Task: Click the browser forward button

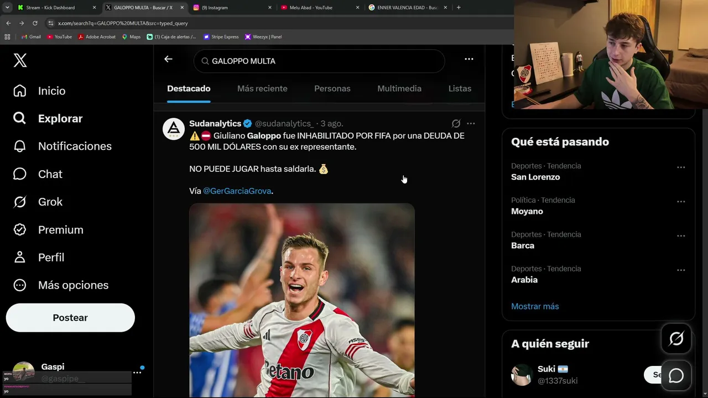Action: click(22, 23)
